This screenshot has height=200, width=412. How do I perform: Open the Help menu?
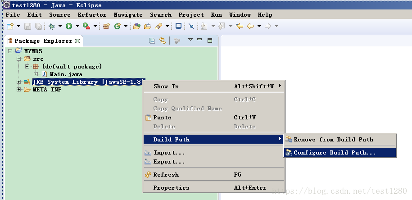265,15
